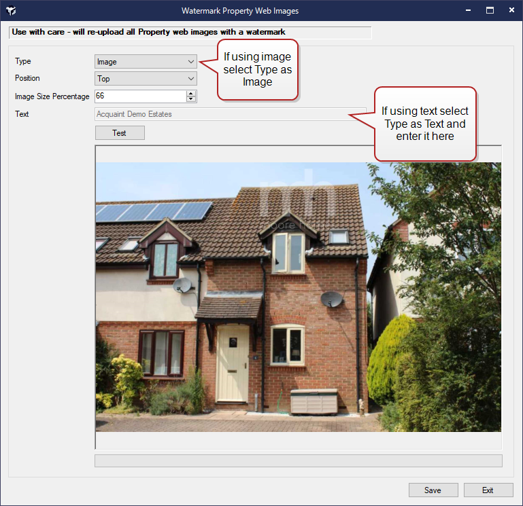Decrease Image Size Percentage with down arrow
The image size is (523, 506).
(x=191, y=99)
